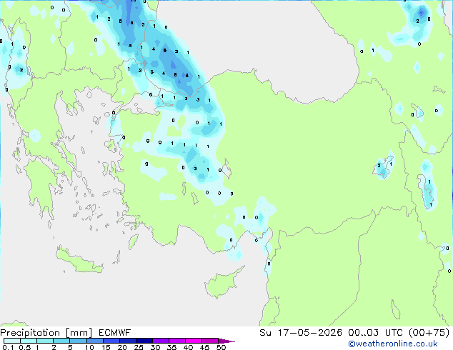The width and height of the screenshot is (453, 350).
Task: Click the island of Cyprus on the map
Action: (x=221, y=284)
